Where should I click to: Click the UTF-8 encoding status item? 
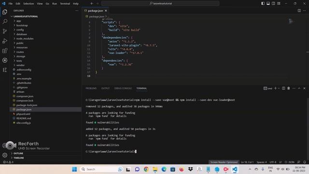(x=273, y=162)
